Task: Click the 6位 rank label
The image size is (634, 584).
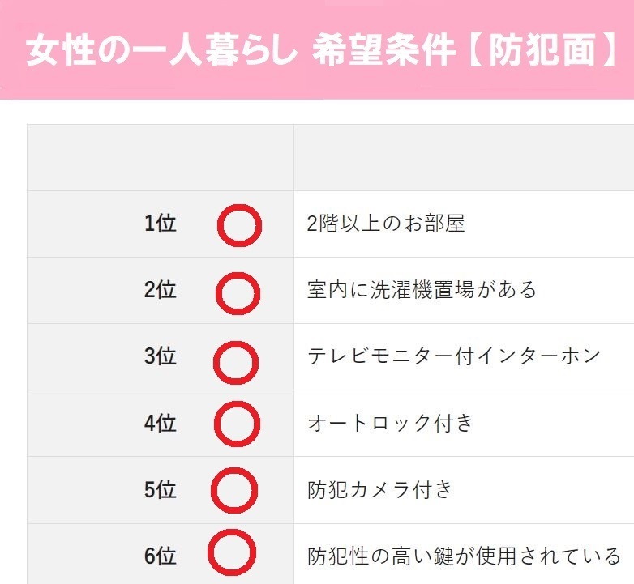Action: point(161,556)
